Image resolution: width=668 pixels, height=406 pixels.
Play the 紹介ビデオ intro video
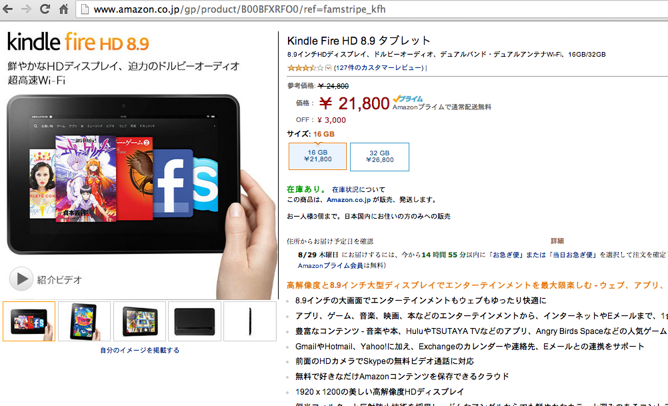tap(21, 279)
